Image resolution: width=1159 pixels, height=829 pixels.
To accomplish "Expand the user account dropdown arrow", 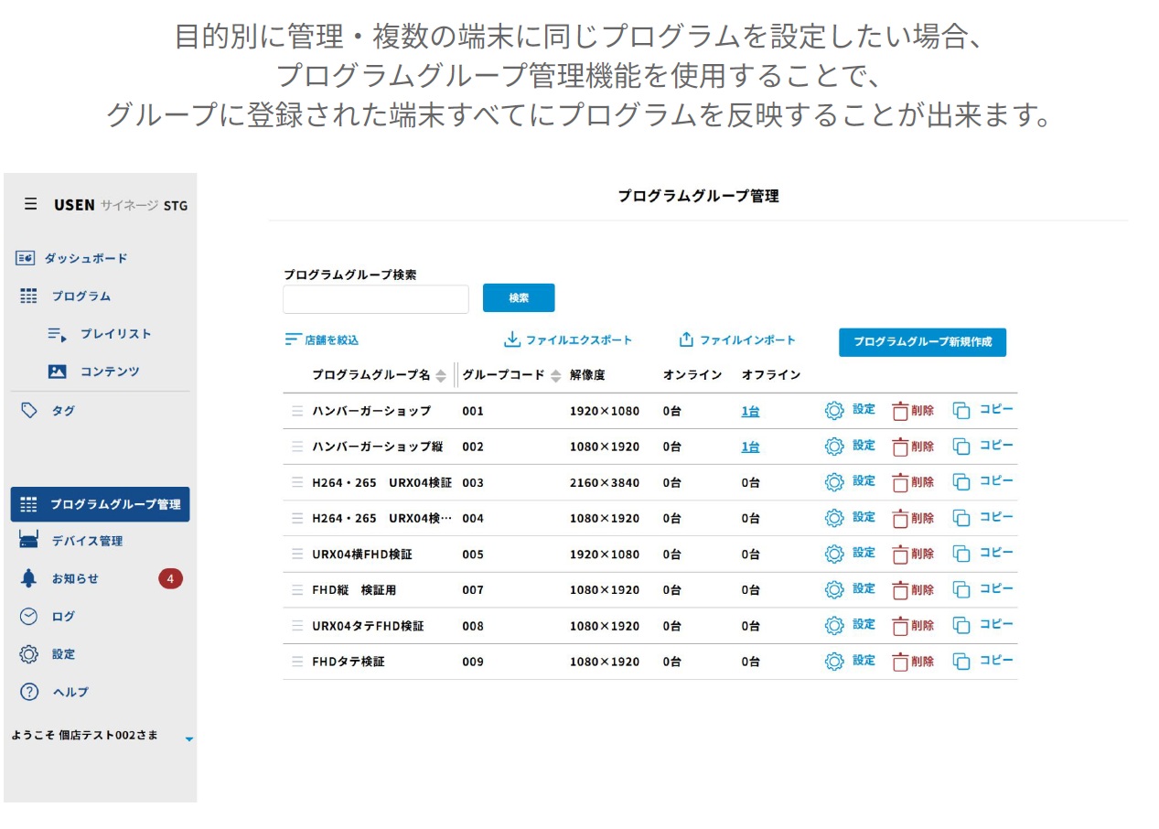I will point(189,738).
